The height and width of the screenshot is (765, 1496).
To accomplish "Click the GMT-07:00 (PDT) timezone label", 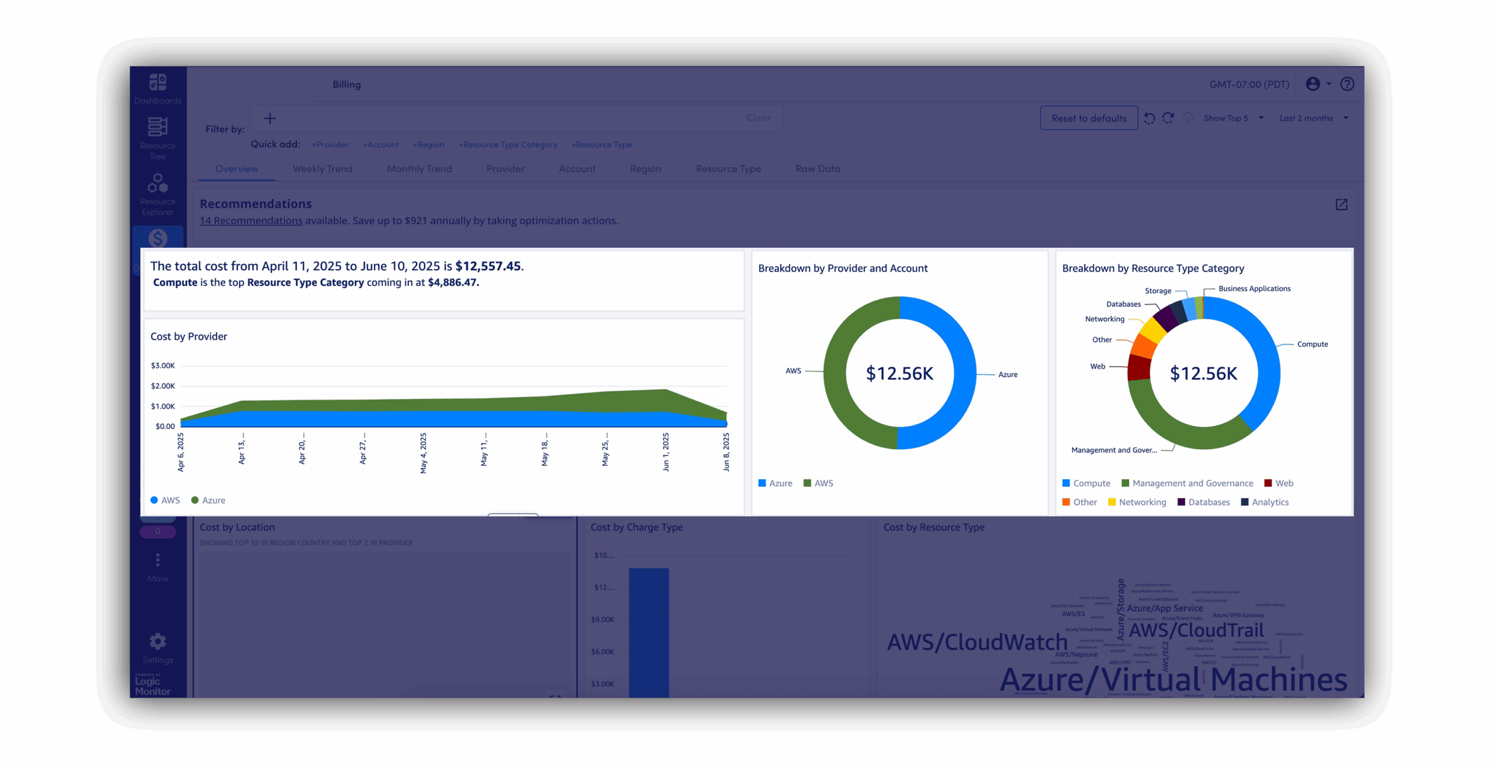I will tap(1249, 85).
